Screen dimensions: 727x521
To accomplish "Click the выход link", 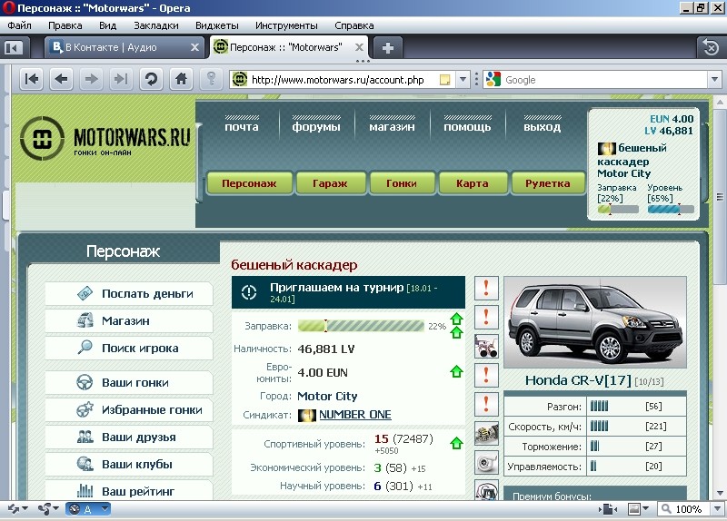I will tap(542, 126).
